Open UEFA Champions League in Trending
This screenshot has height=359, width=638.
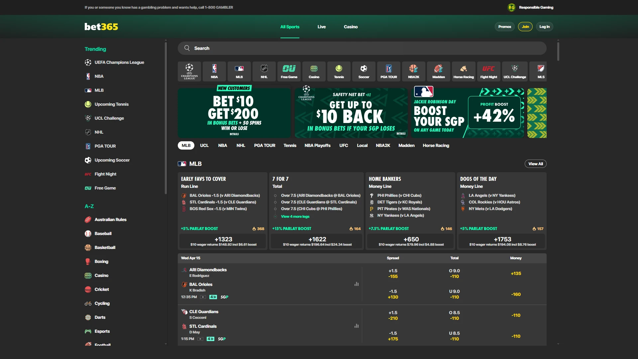[115, 62]
